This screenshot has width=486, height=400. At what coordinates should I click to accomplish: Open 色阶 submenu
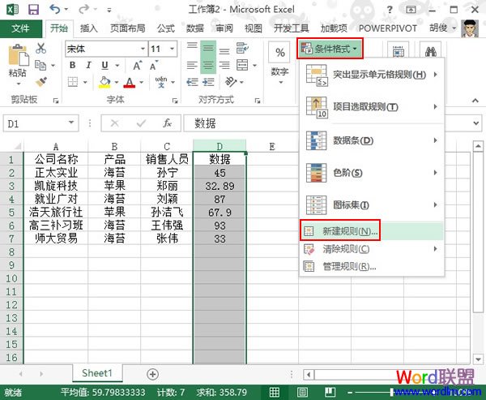coord(372,173)
